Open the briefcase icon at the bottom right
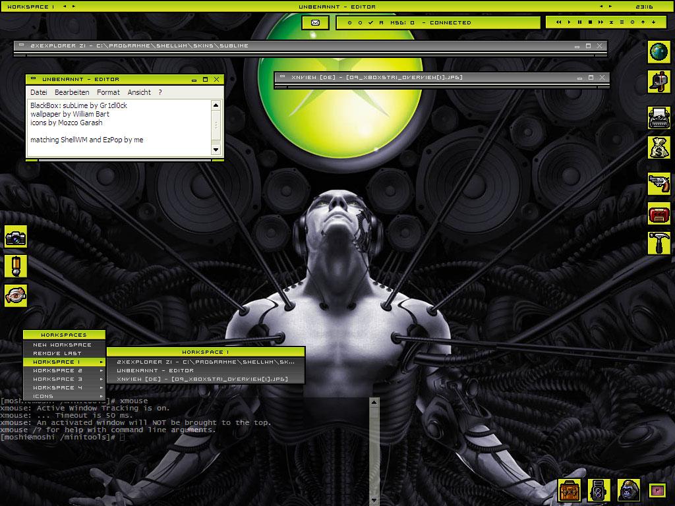This screenshot has height=506, width=675. [x=570, y=490]
